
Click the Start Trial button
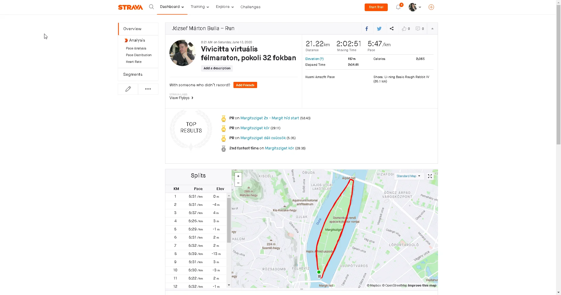[x=376, y=7]
